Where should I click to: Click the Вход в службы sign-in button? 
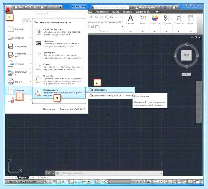tap(146, 7)
